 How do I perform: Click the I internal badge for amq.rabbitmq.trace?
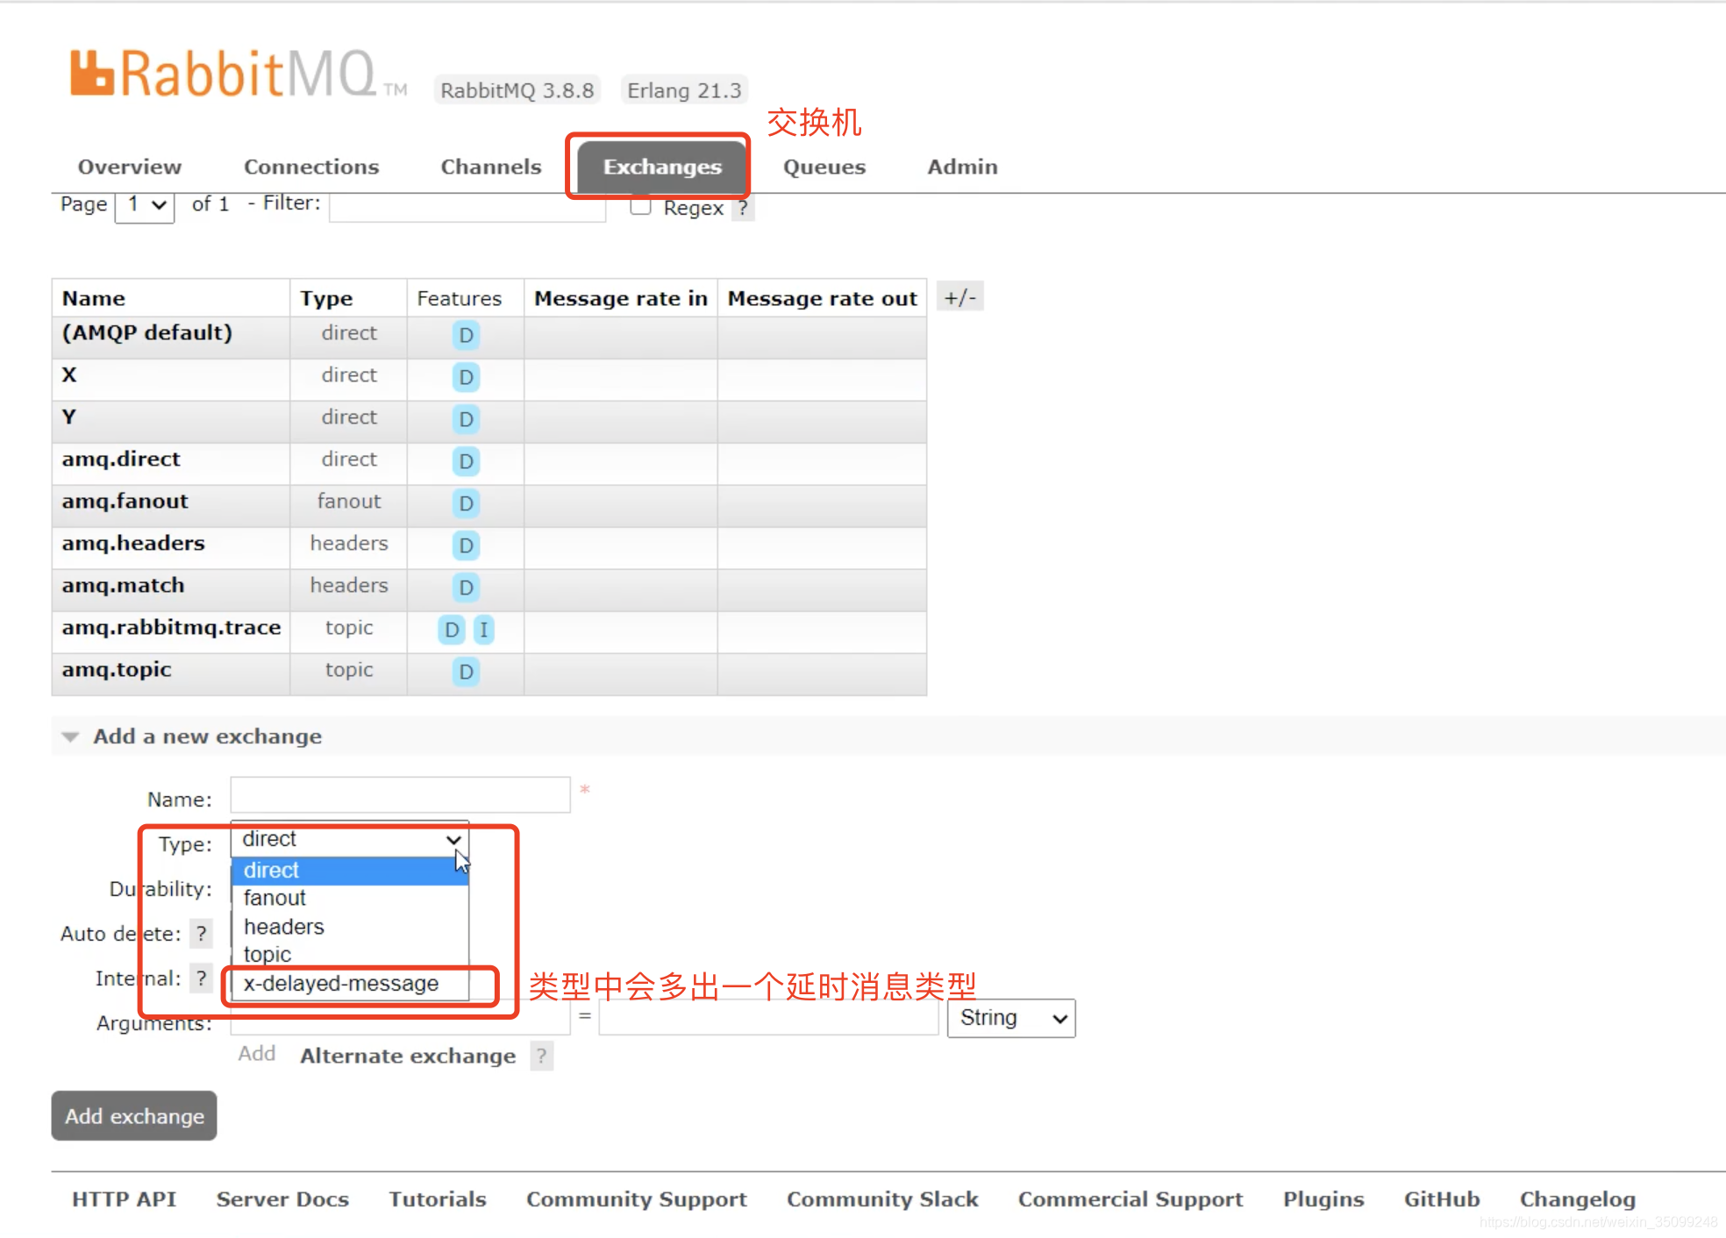tap(484, 630)
